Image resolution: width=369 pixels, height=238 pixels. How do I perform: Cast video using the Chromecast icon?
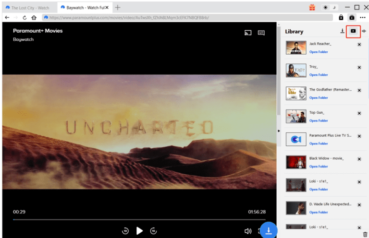pyautogui.click(x=248, y=33)
